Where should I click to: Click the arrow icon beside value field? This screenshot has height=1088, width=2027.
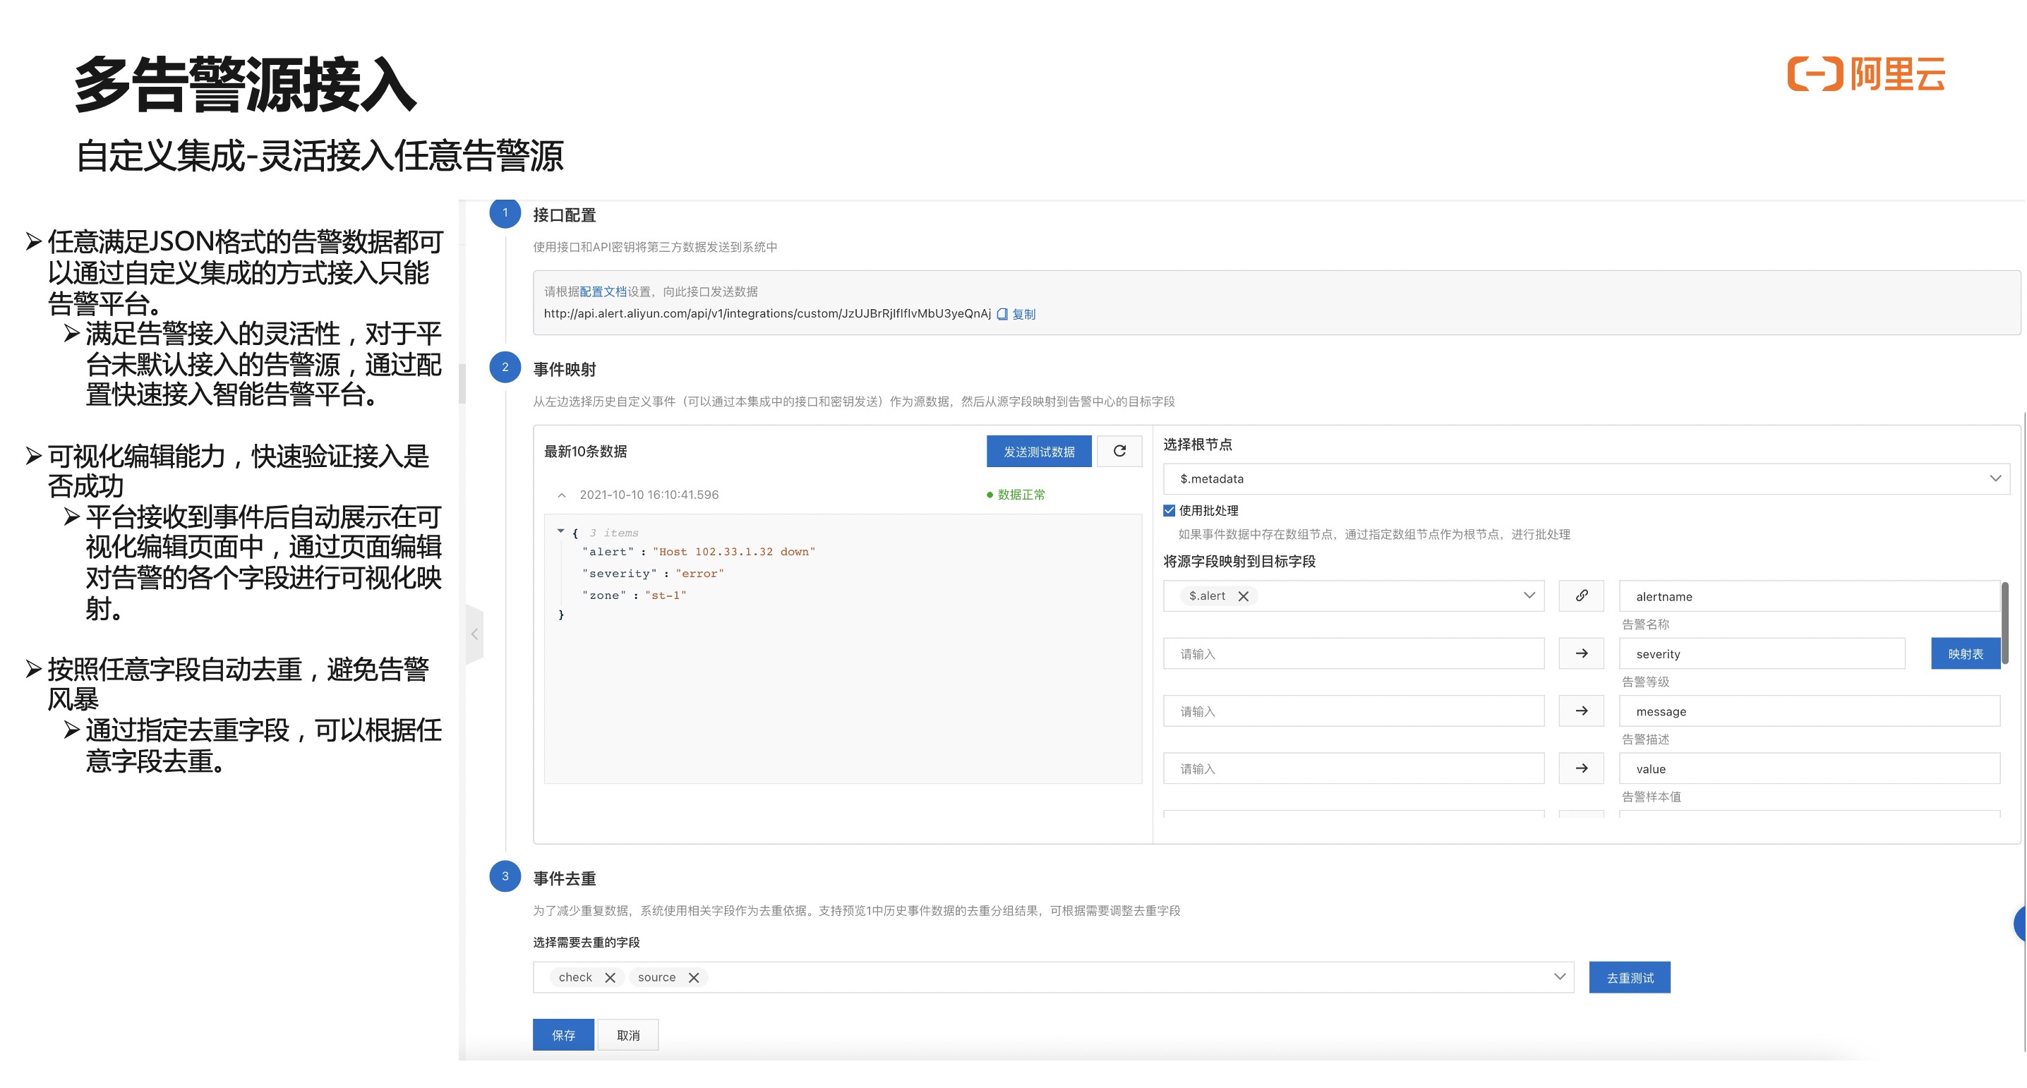tap(1581, 768)
